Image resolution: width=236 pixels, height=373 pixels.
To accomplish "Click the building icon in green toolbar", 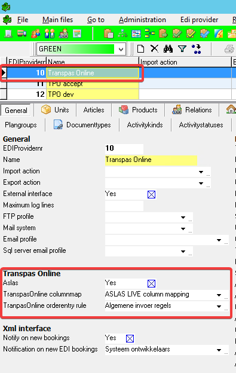I will (x=8, y=33).
